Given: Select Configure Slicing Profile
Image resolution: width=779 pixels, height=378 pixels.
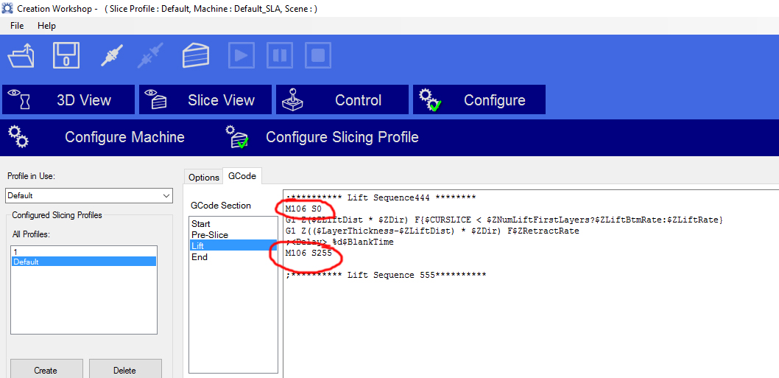Looking at the screenshot, I should click(x=342, y=137).
